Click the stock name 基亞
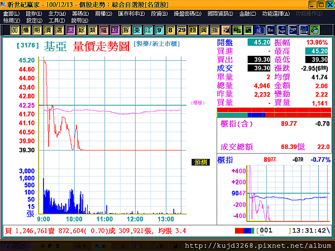The image size is (335, 251). pyautogui.click(x=55, y=46)
